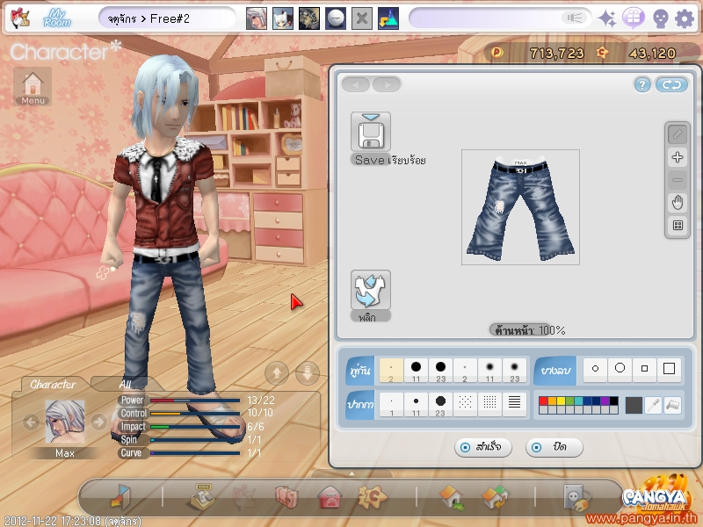
Task: Toggle the grid view tool
Action: [x=677, y=226]
